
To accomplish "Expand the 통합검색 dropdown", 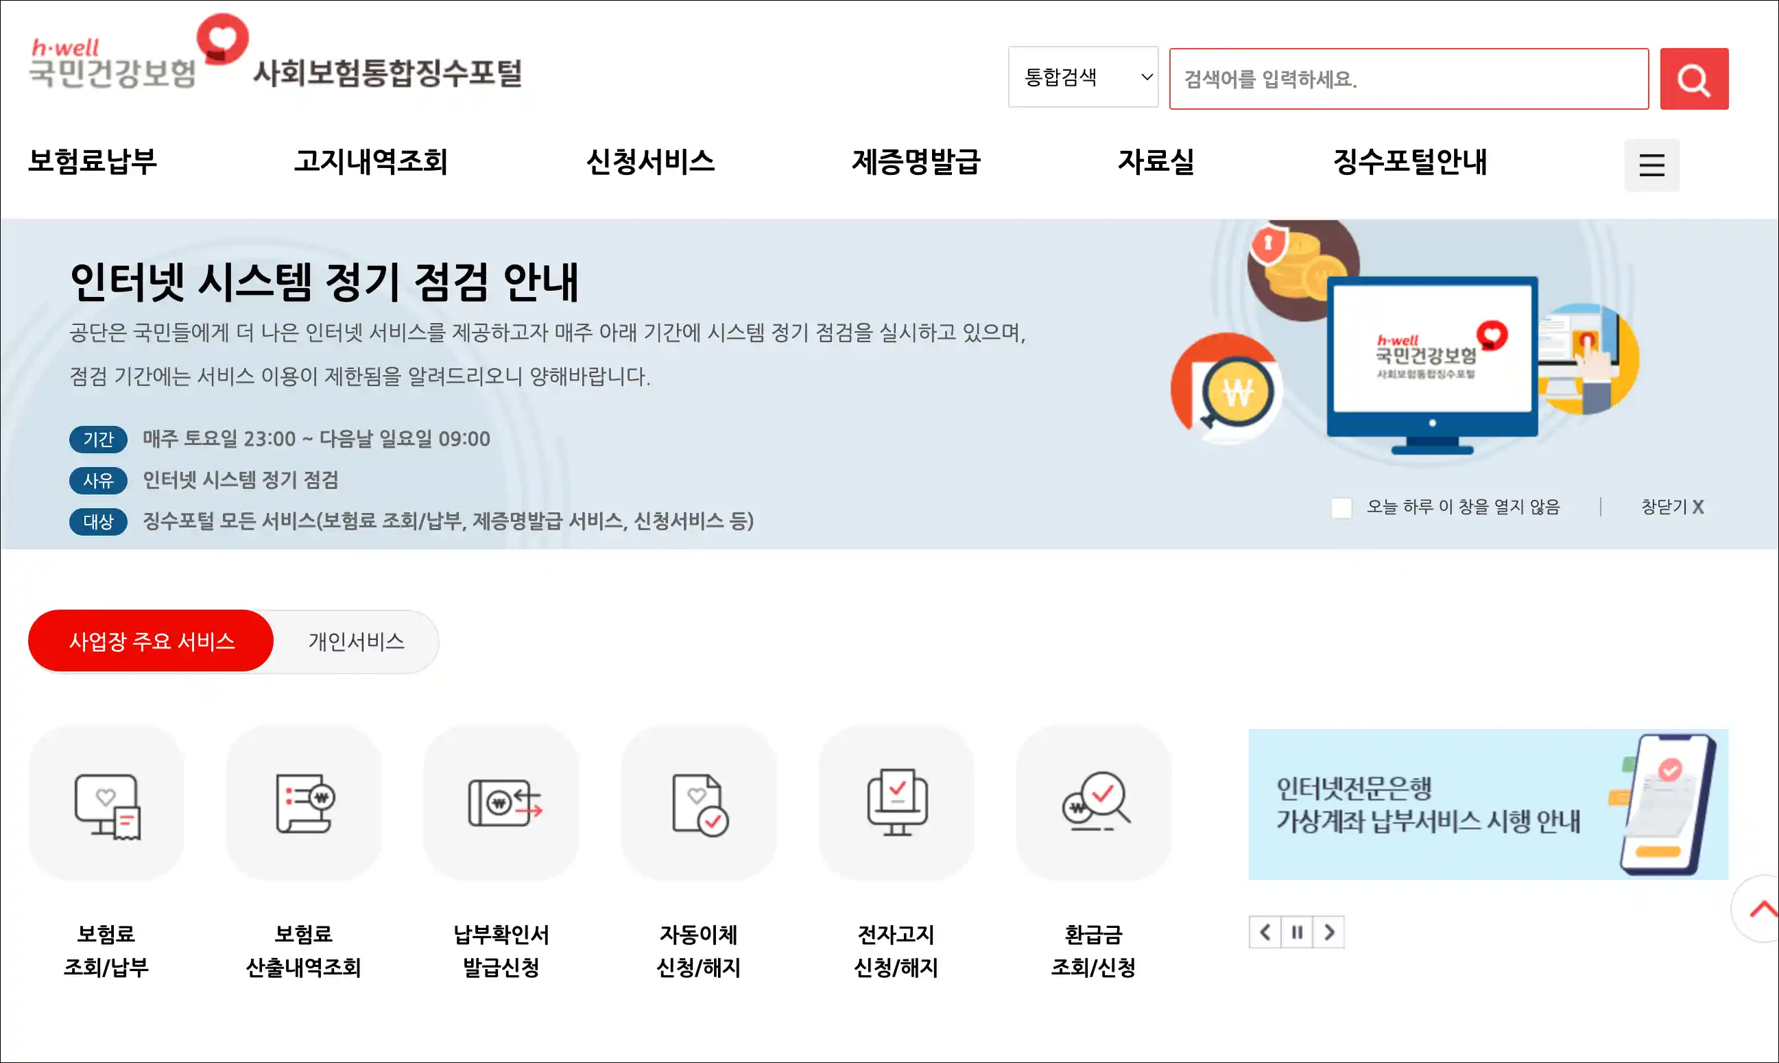I will click(x=1082, y=77).
